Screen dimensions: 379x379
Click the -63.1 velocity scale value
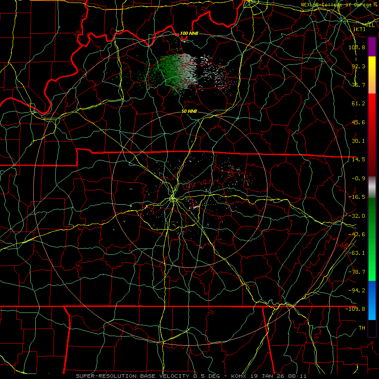pyautogui.click(x=357, y=253)
